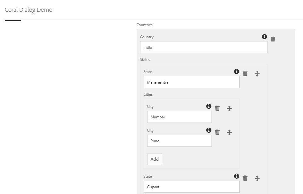Delete the Mumbai city entry

pos(217,108)
